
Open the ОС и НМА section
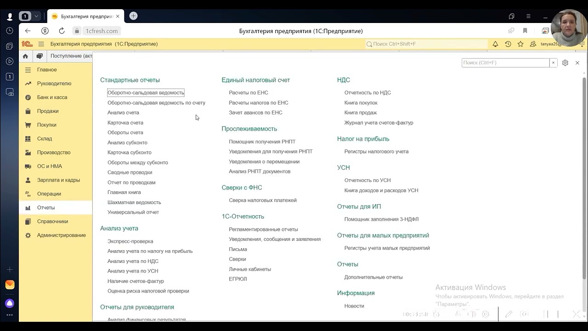pos(56,166)
